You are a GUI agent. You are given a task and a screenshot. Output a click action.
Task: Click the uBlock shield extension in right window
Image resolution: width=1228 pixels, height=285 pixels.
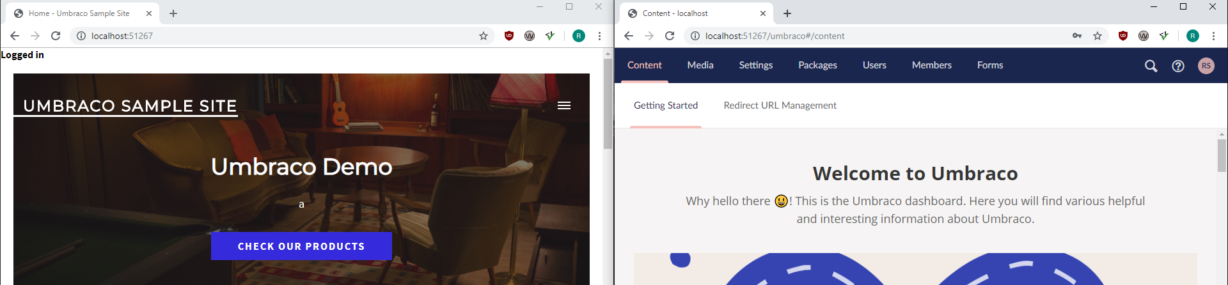pos(1123,36)
